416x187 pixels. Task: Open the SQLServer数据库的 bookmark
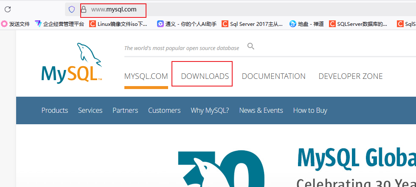coord(358,24)
